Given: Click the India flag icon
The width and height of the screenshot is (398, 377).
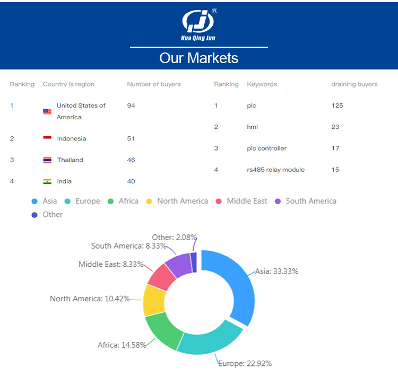Looking at the screenshot, I should point(47,181).
